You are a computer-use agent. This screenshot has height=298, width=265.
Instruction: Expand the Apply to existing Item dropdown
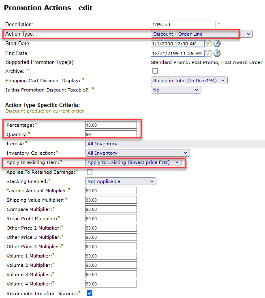[133, 162]
